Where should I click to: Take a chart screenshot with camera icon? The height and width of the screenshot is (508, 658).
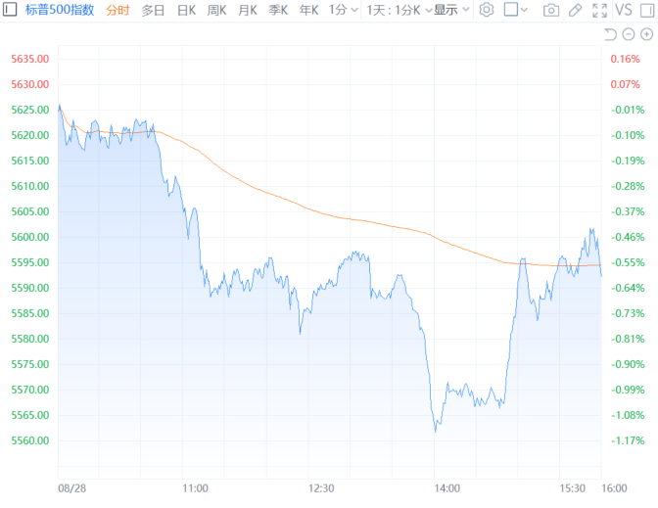click(551, 10)
